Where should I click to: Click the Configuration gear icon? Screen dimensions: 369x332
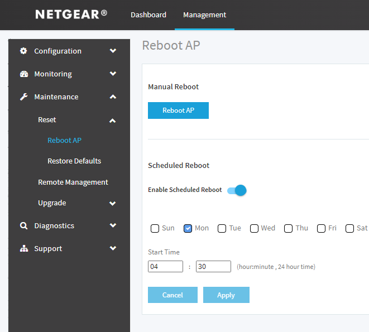point(23,51)
